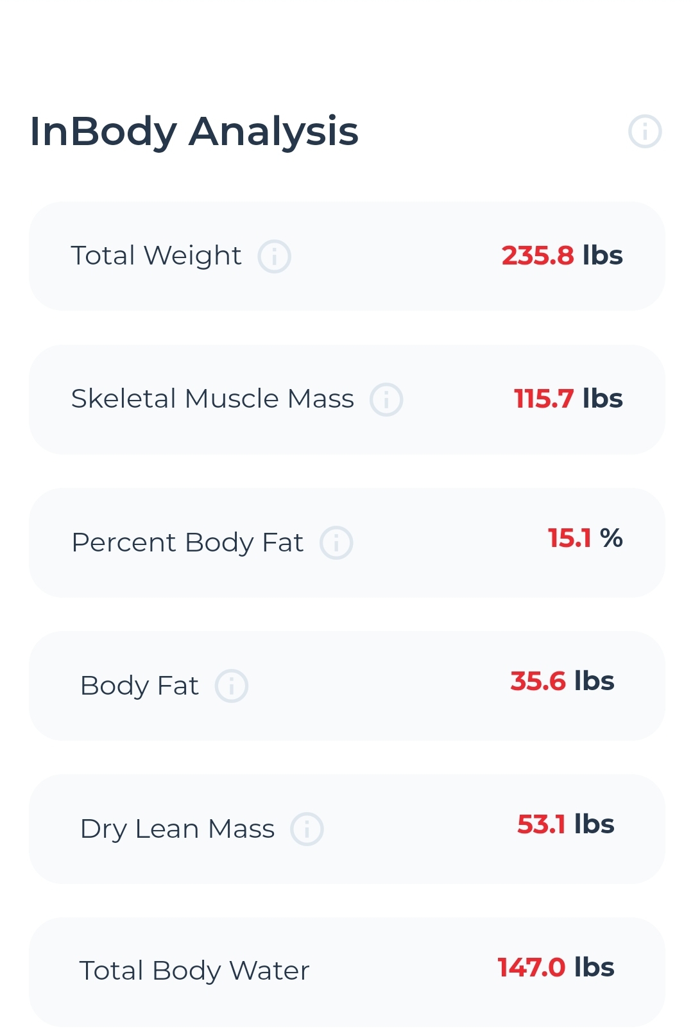Screen dimensions: 693x1031
Task: Select the 15.1 body fat percentage
Action: (569, 539)
